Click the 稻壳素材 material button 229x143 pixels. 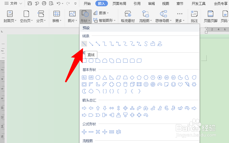tap(128, 17)
